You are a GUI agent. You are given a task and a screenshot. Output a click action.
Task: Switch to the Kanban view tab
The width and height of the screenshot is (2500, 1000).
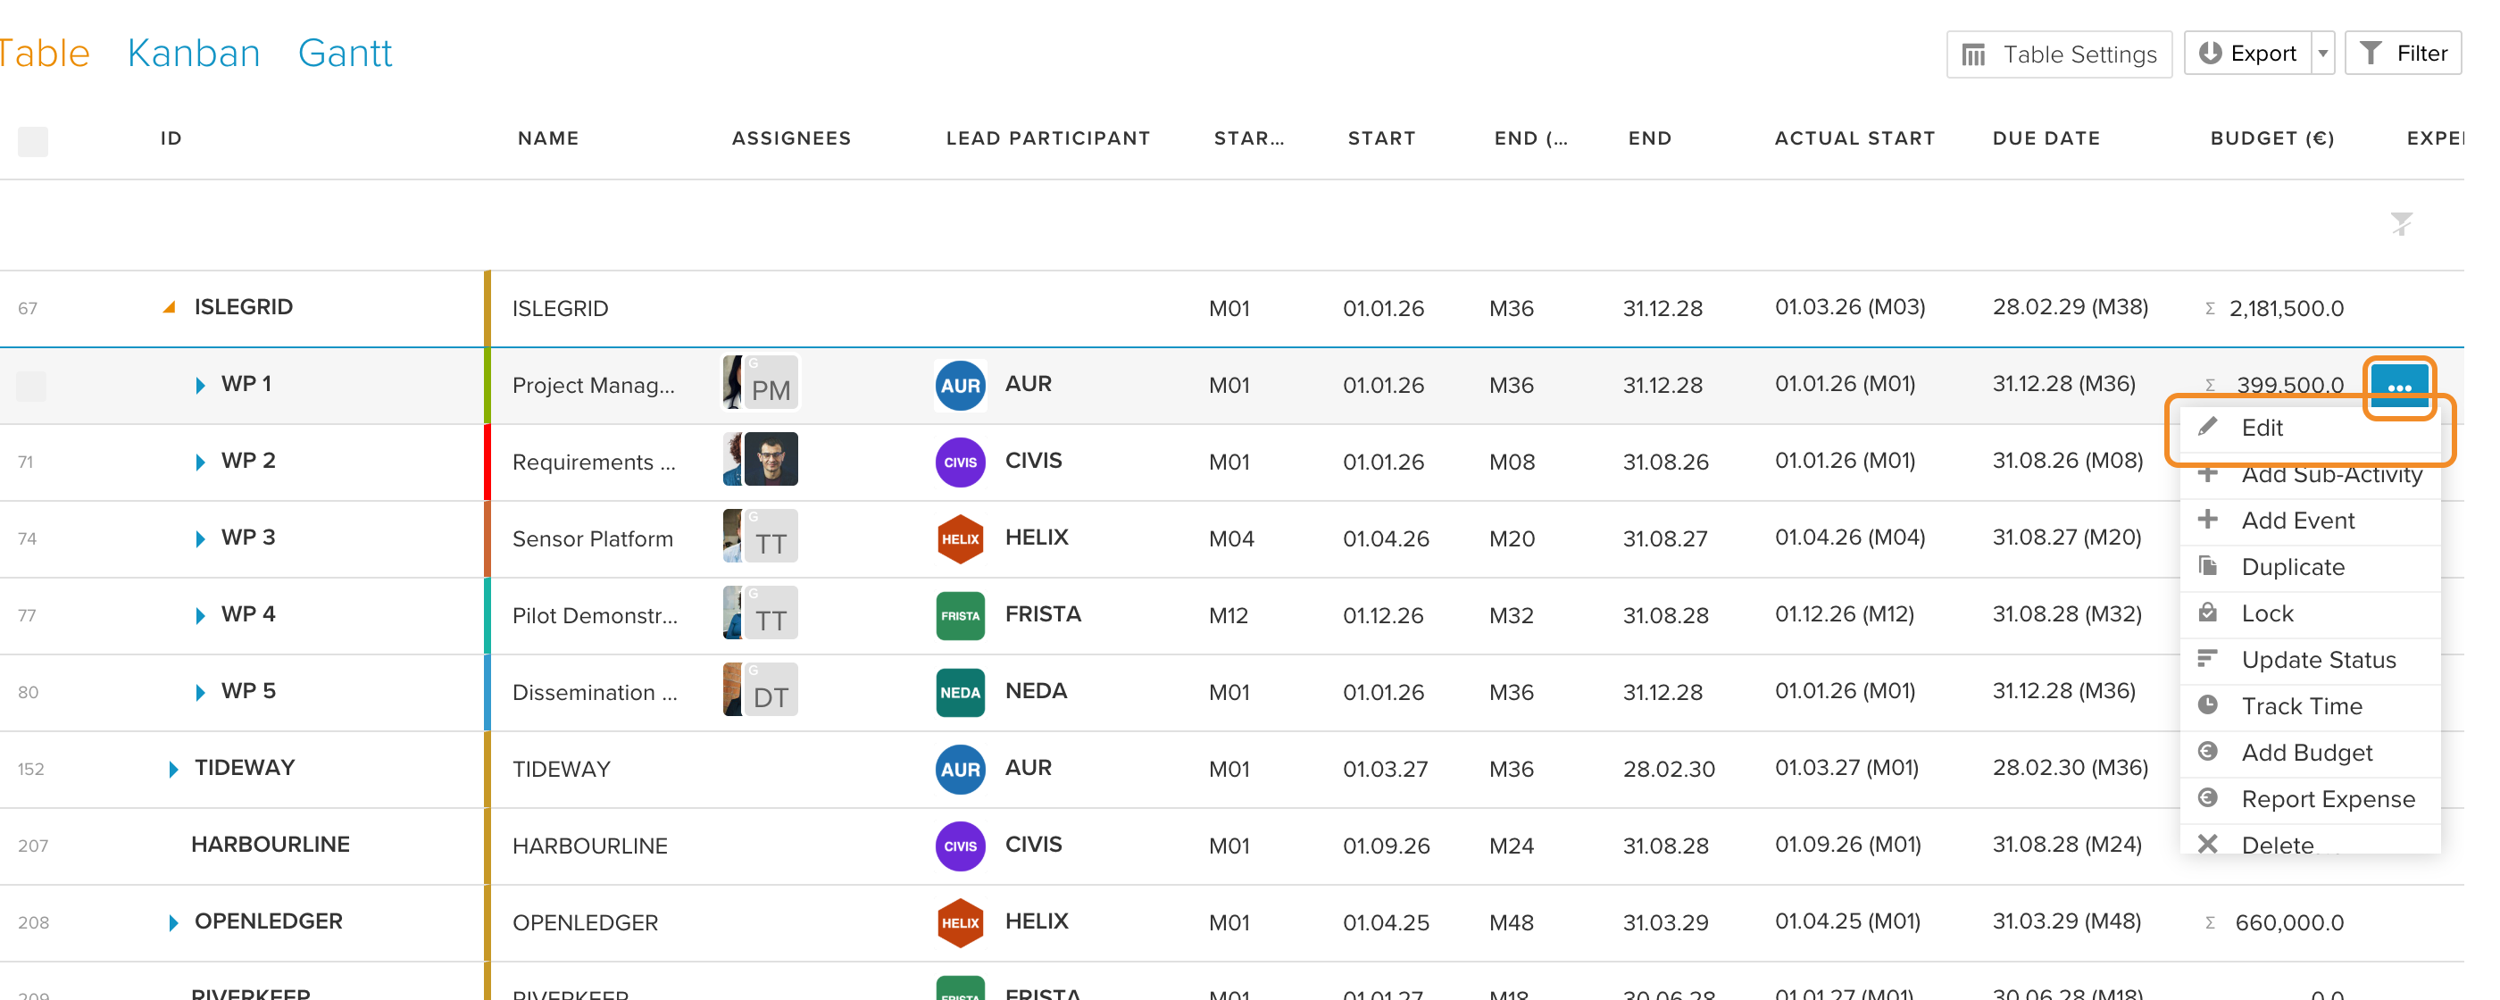(x=194, y=54)
